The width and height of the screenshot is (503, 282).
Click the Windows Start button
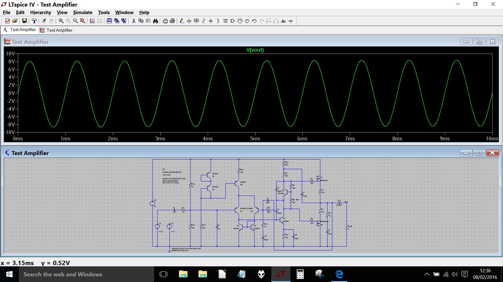[9, 274]
